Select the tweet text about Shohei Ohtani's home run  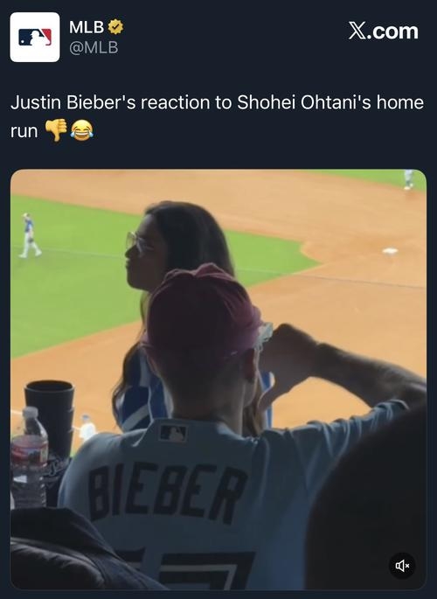click(217, 116)
